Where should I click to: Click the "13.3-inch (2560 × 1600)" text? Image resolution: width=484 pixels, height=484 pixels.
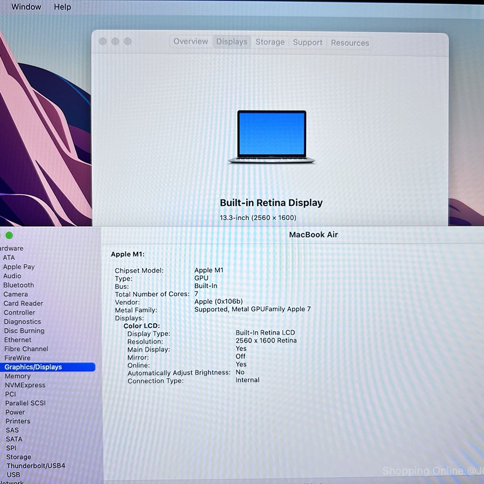point(258,218)
